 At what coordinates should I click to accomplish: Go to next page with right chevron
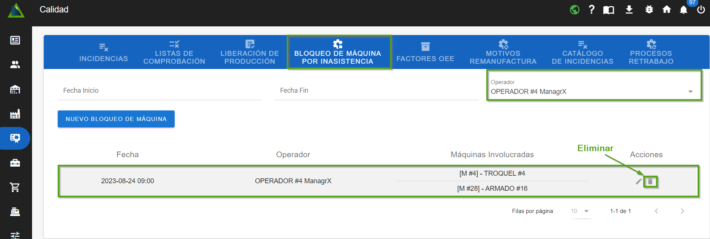click(682, 211)
